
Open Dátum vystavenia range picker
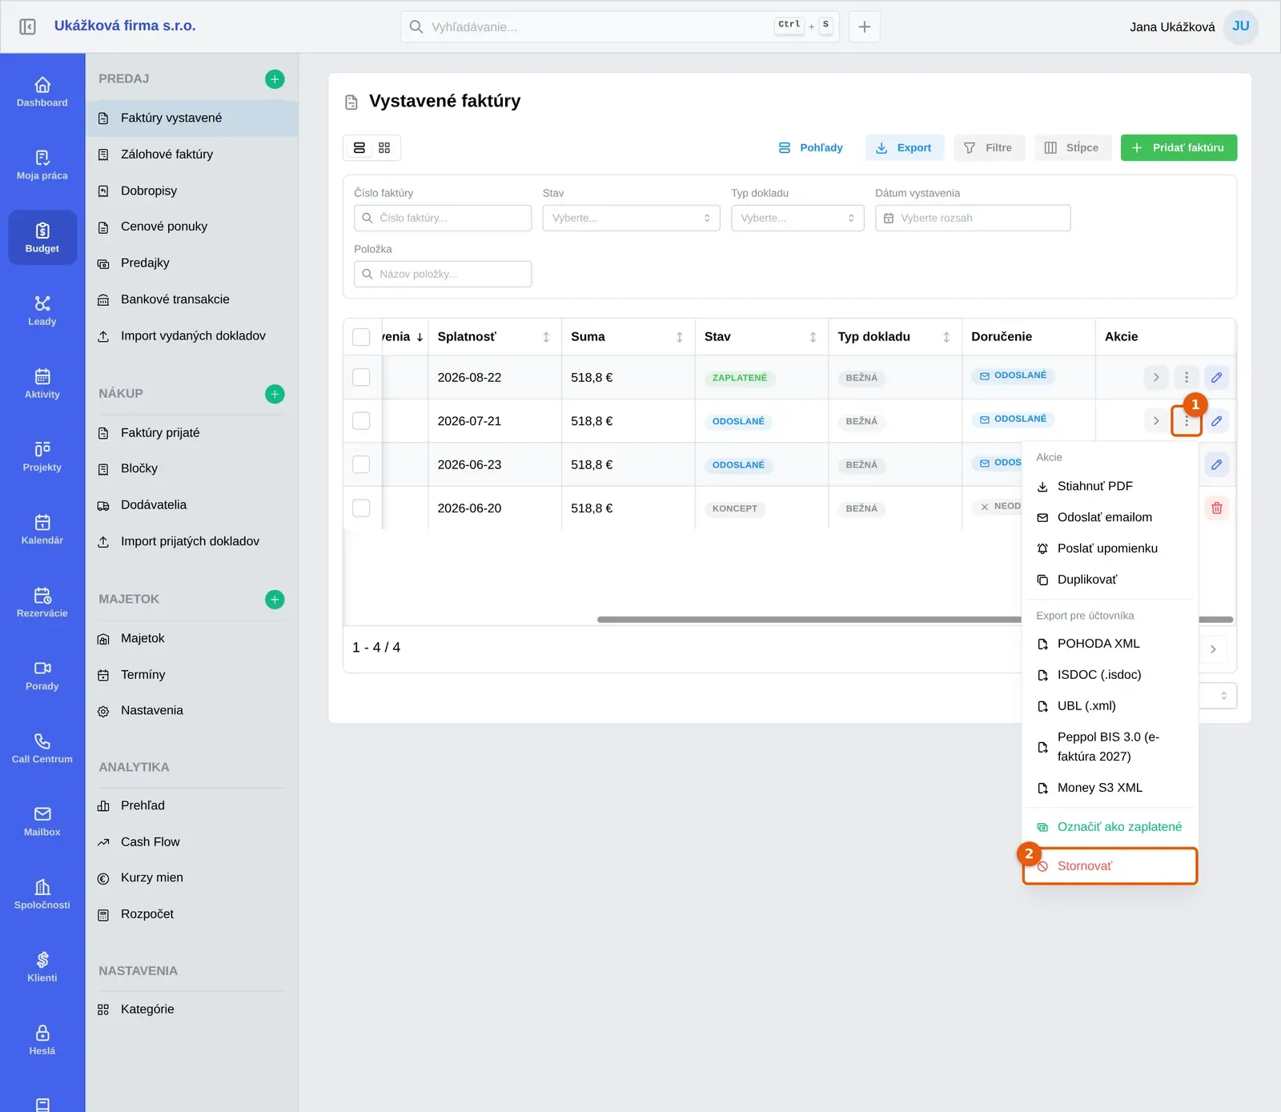tap(973, 218)
